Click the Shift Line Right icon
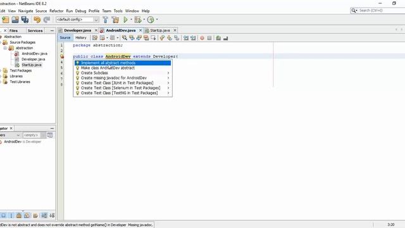This screenshot has height=228, width=405. pyautogui.click(x=193, y=38)
